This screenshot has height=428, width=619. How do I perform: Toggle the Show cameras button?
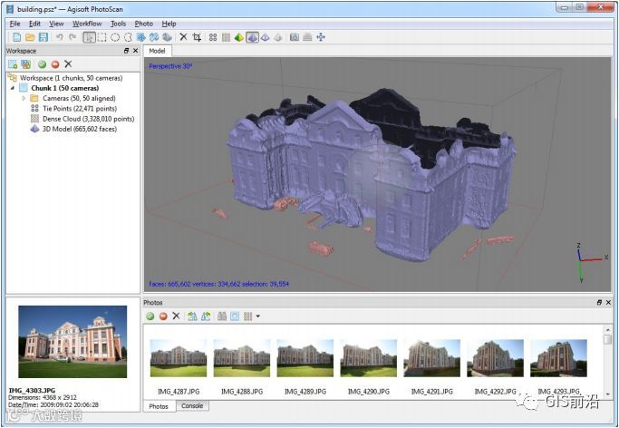tap(295, 37)
